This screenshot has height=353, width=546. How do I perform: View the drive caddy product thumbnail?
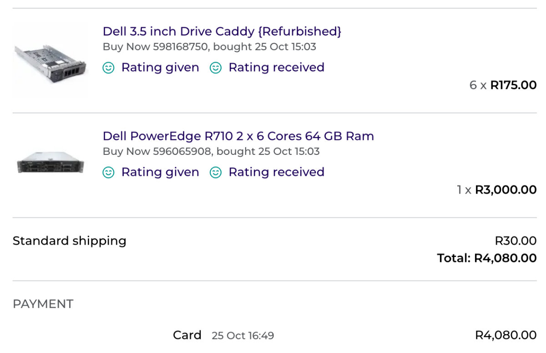coord(50,61)
